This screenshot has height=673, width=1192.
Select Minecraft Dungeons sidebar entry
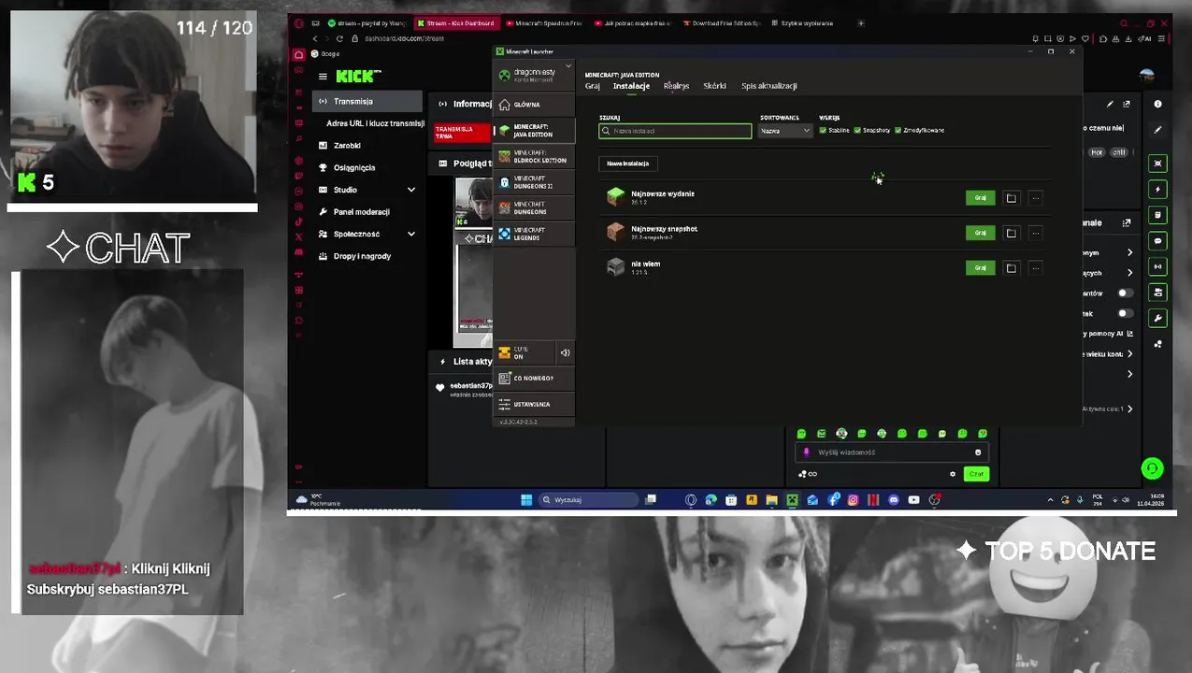tap(534, 208)
